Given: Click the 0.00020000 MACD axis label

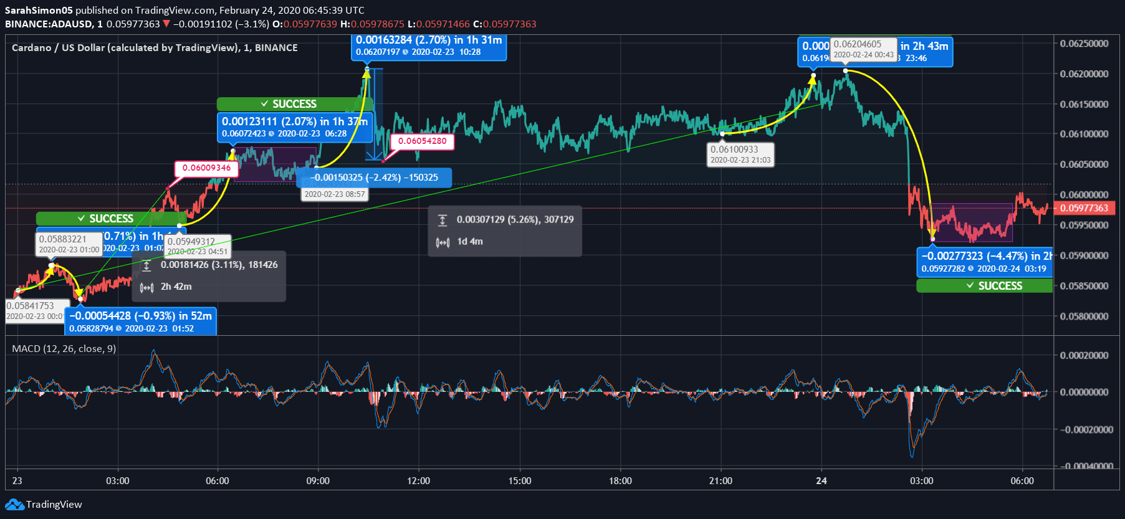Looking at the screenshot, I should click(1084, 356).
